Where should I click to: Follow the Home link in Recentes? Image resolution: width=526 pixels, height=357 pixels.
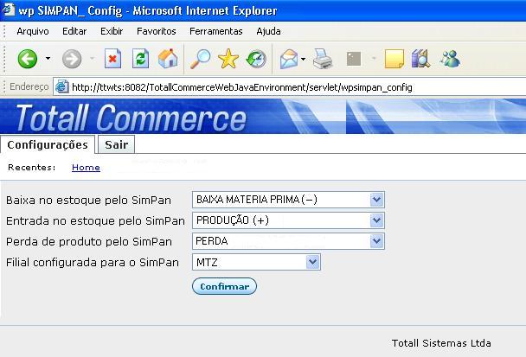coord(86,168)
